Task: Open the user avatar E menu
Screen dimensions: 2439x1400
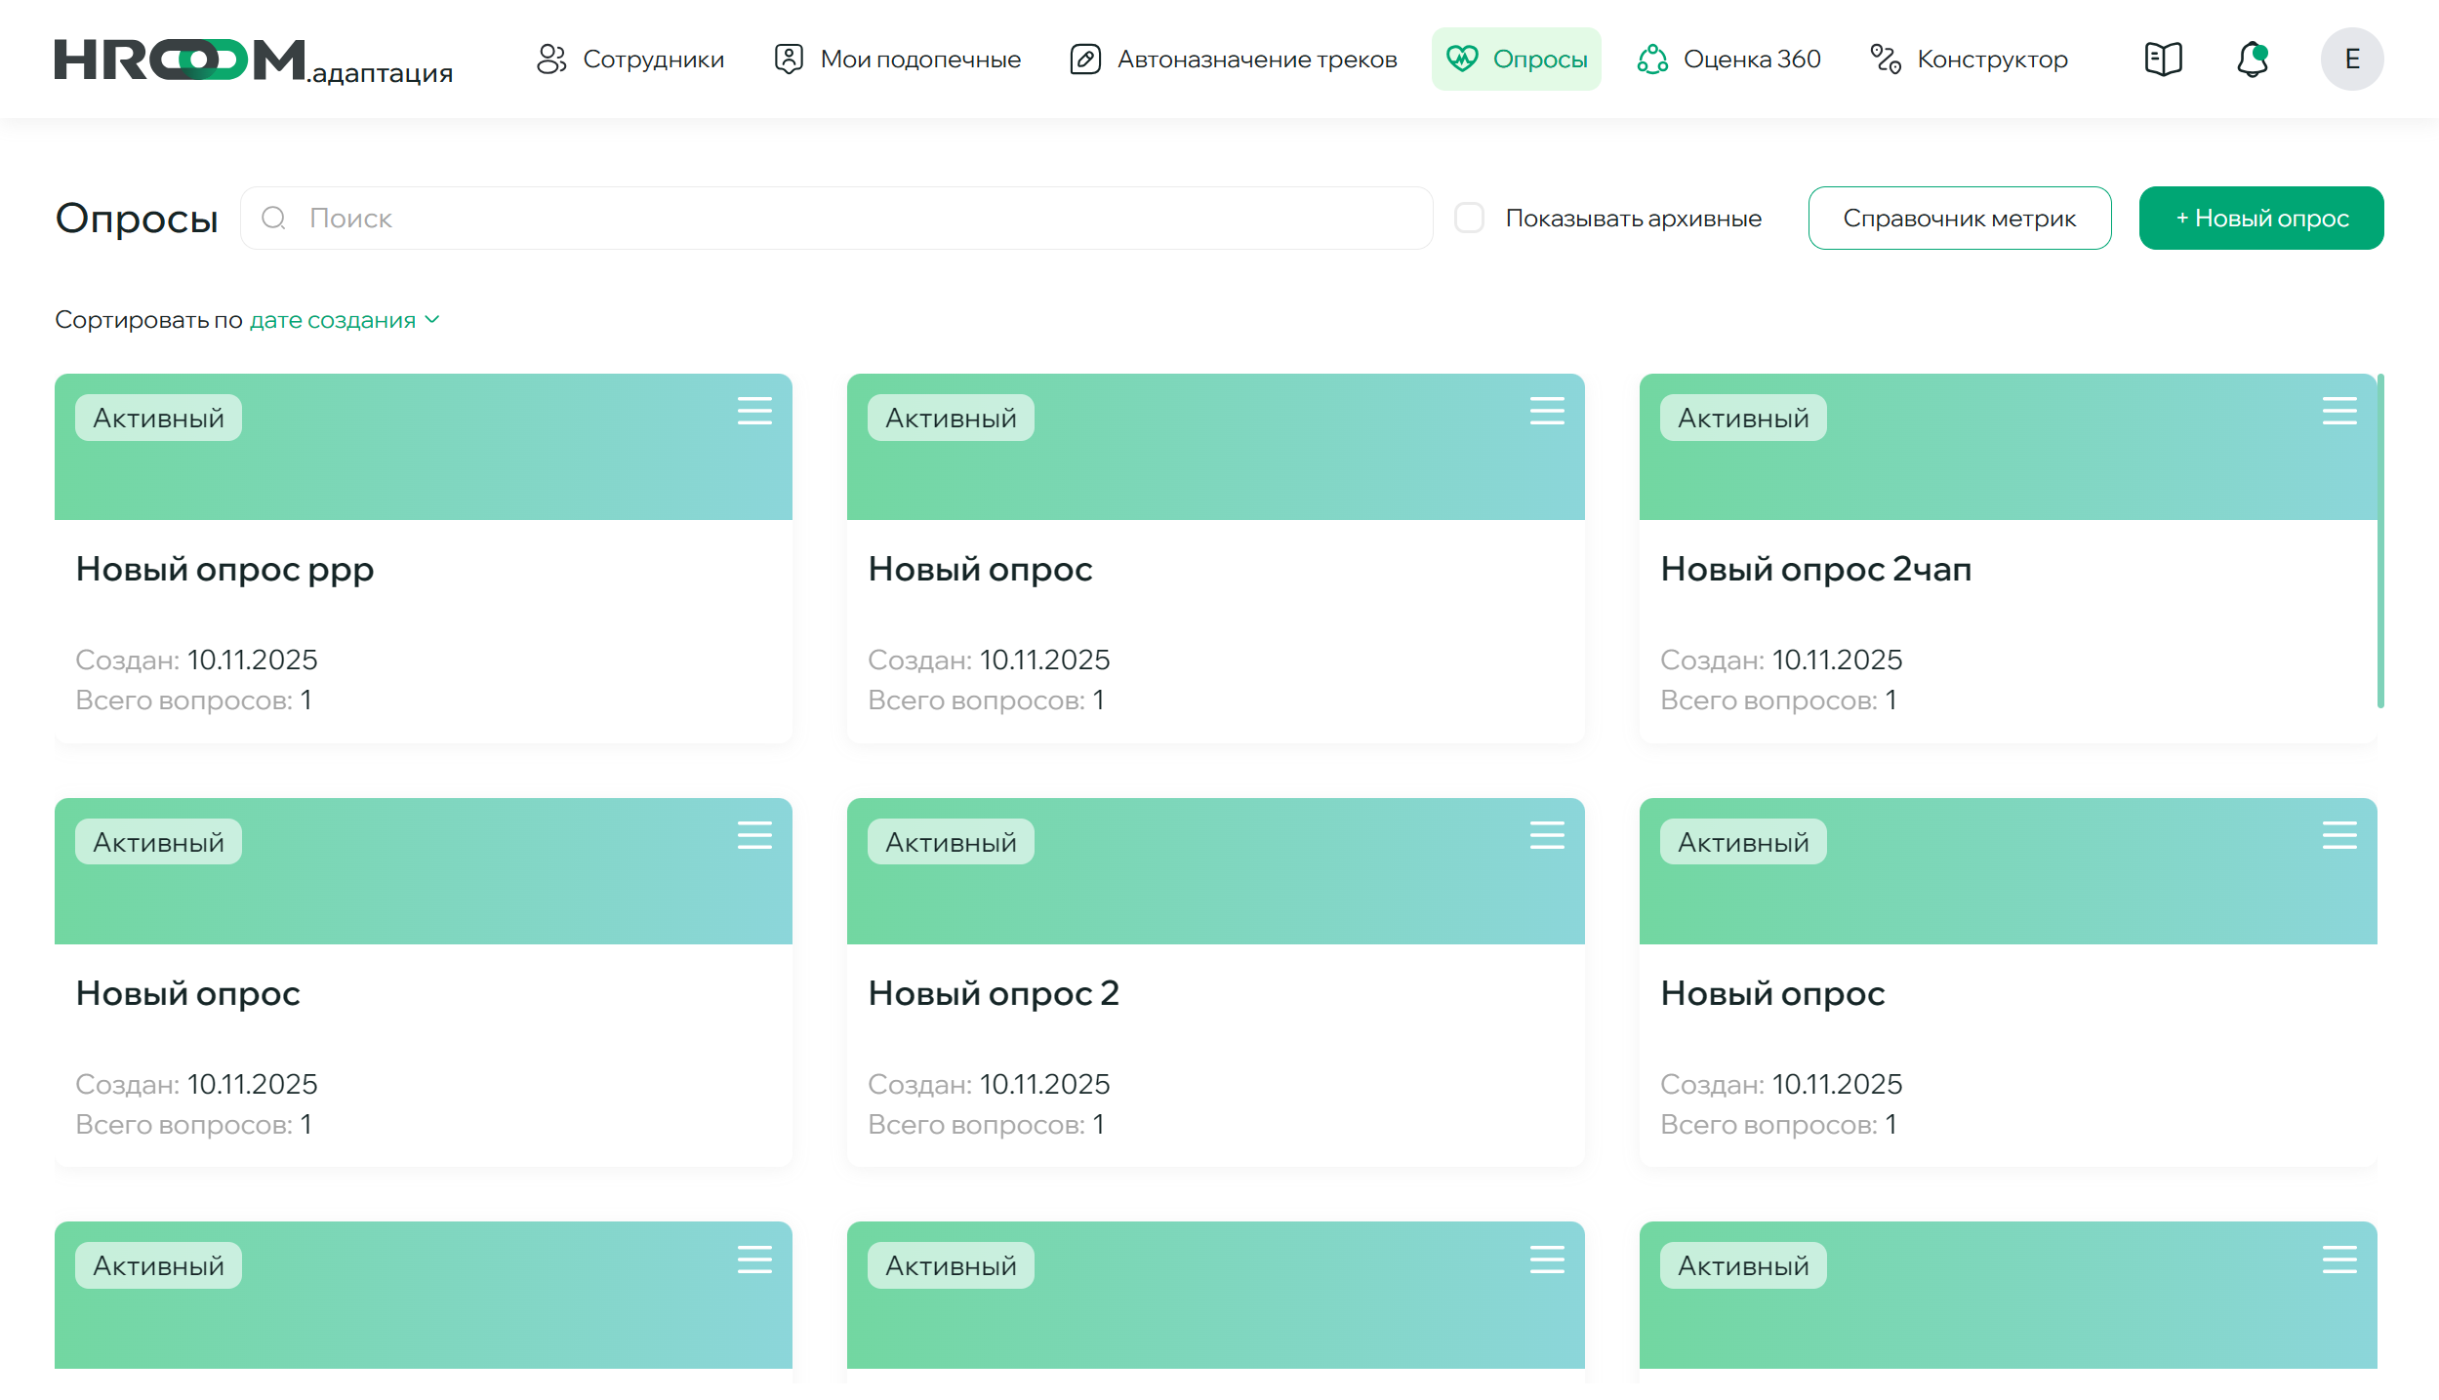Action: pos(2351,60)
